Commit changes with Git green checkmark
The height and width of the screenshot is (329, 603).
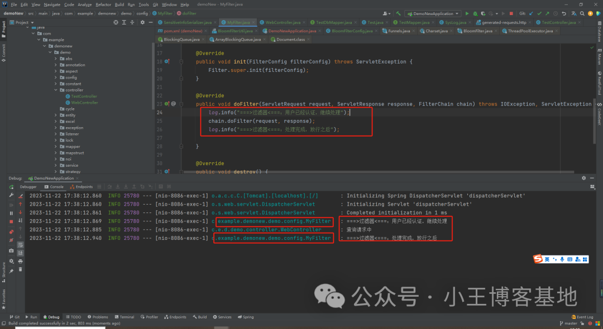tap(539, 13)
